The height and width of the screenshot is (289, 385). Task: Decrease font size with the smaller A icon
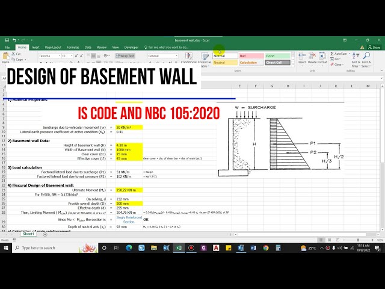tap(81, 56)
